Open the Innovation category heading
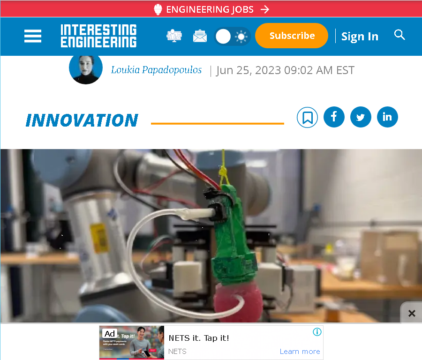Viewport: 422px width, 360px height. pos(82,120)
